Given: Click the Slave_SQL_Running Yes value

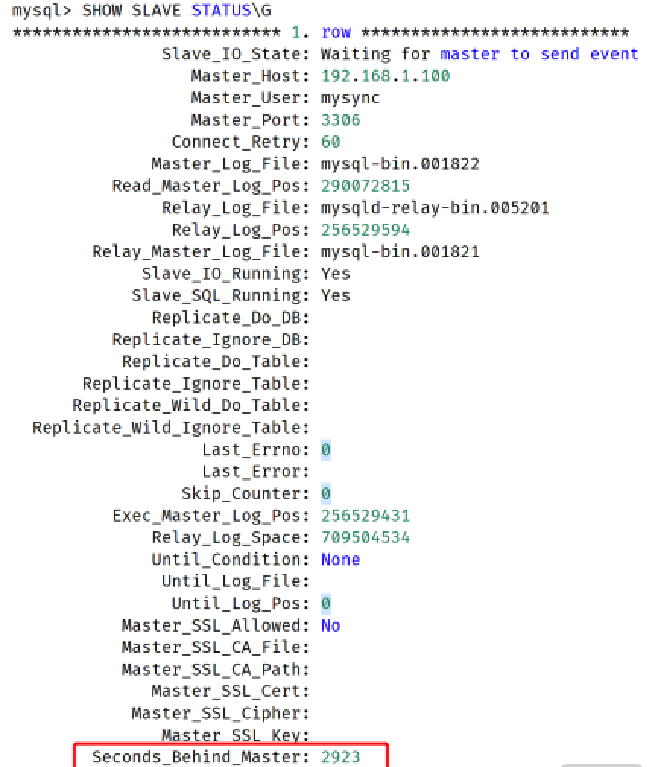Looking at the screenshot, I should 336,295.
